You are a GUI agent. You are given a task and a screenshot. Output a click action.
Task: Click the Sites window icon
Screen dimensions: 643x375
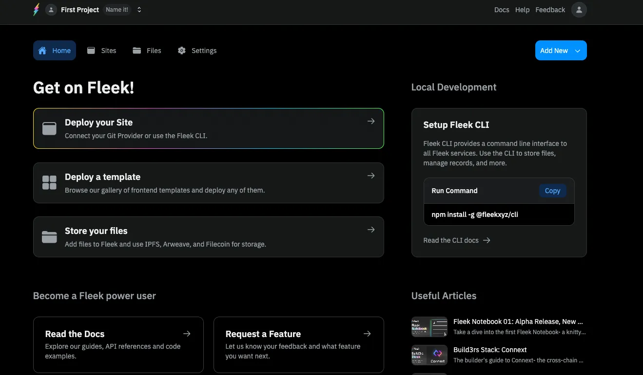point(91,51)
